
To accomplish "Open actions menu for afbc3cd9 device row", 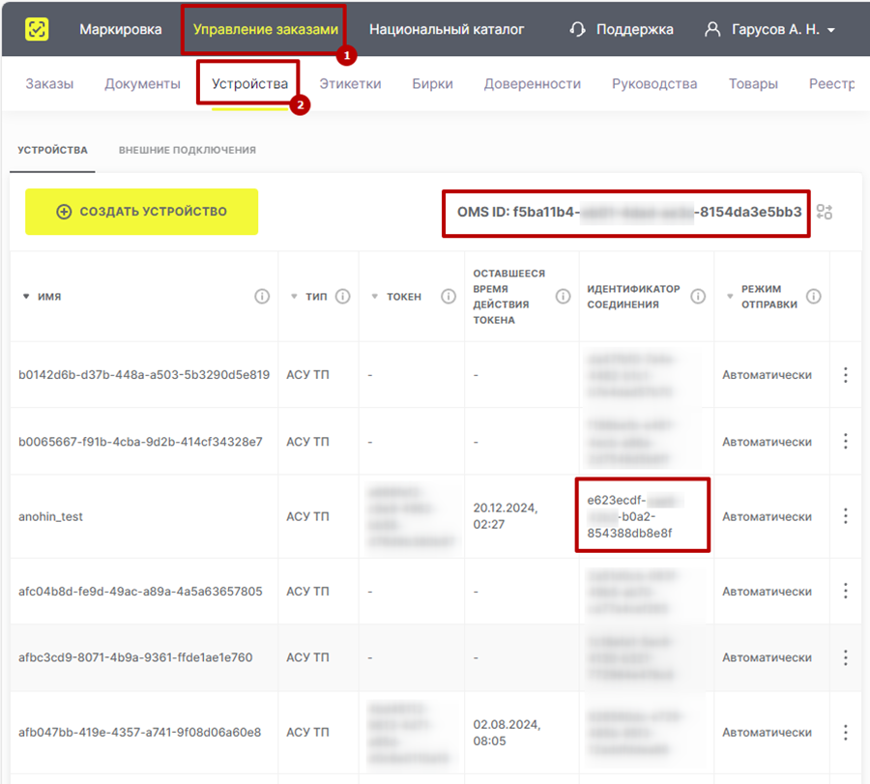I will coord(846,657).
